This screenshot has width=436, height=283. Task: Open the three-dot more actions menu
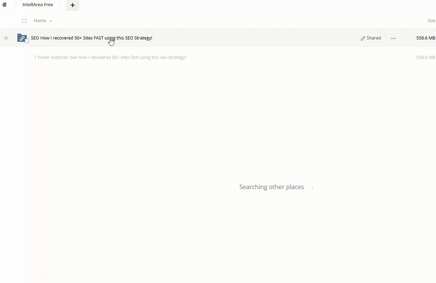(393, 38)
